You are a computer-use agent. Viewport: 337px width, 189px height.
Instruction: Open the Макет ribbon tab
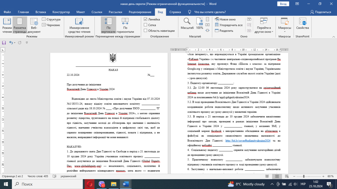point(81,12)
